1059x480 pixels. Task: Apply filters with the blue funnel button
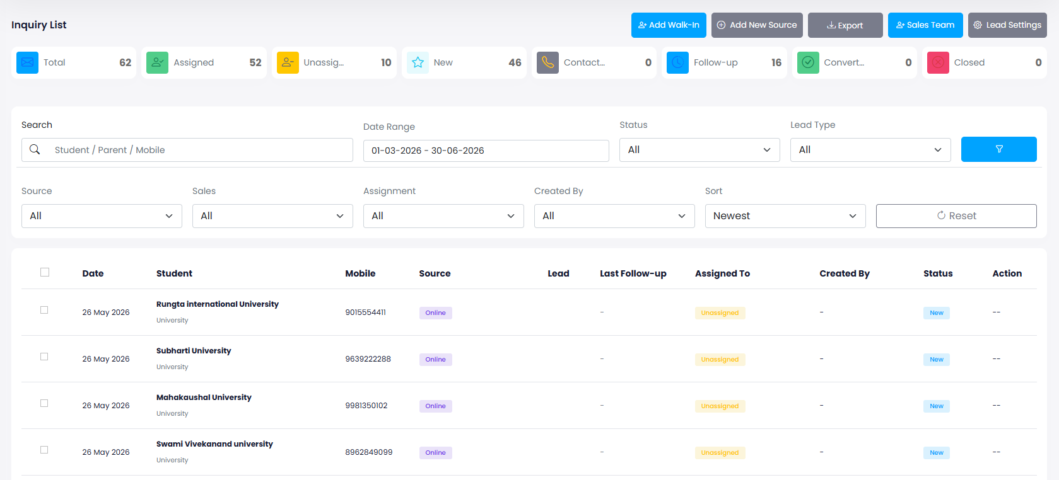pyautogui.click(x=998, y=149)
